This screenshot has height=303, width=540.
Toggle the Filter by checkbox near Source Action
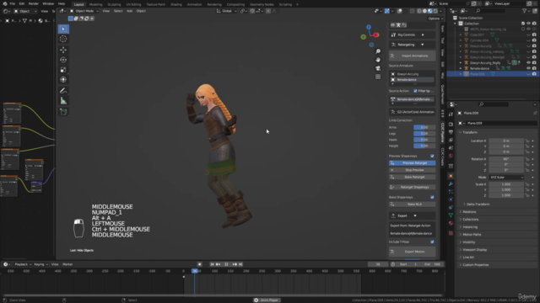click(x=415, y=91)
